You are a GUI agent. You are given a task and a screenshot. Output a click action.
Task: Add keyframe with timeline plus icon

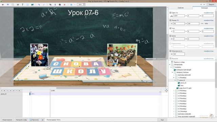pyautogui.click(x=19, y=91)
